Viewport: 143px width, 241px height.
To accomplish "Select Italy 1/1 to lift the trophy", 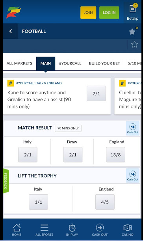I will (x=38, y=202).
